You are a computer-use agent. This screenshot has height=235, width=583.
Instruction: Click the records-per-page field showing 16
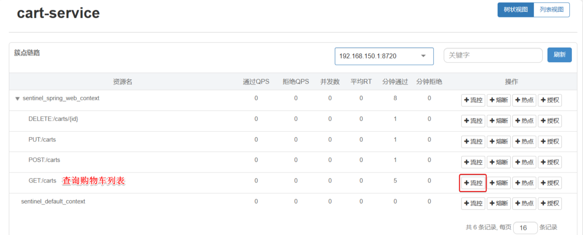(x=525, y=228)
